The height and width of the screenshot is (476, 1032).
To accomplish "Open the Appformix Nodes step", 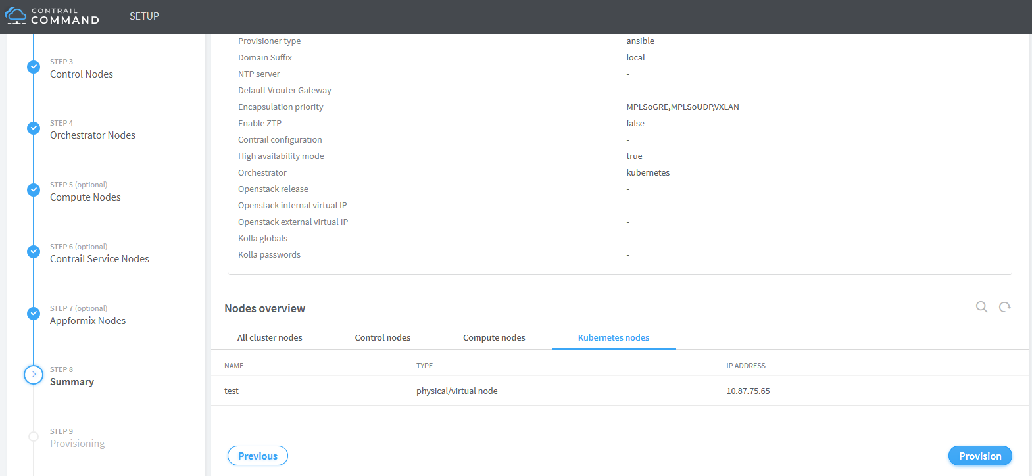I will [87, 321].
